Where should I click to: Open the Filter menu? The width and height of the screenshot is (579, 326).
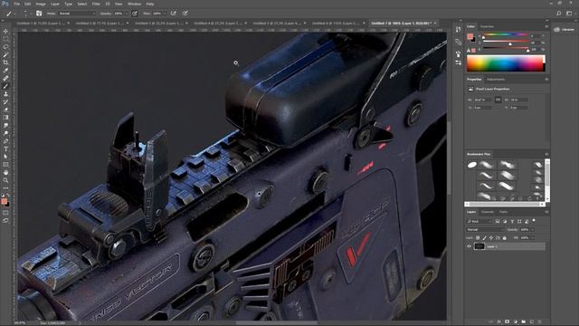[x=96, y=4]
